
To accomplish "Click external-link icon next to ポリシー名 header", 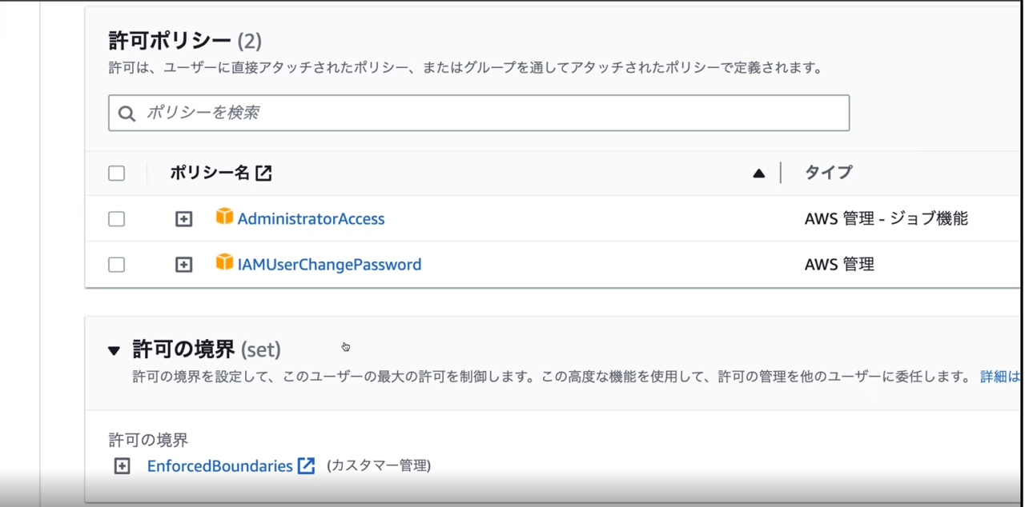I will (x=263, y=173).
